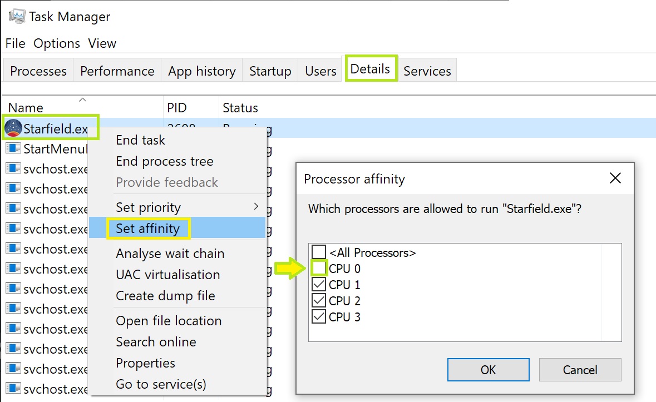The image size is (656, 402).
Task: Select Set affinity in context menu
Action: (177, 228)
